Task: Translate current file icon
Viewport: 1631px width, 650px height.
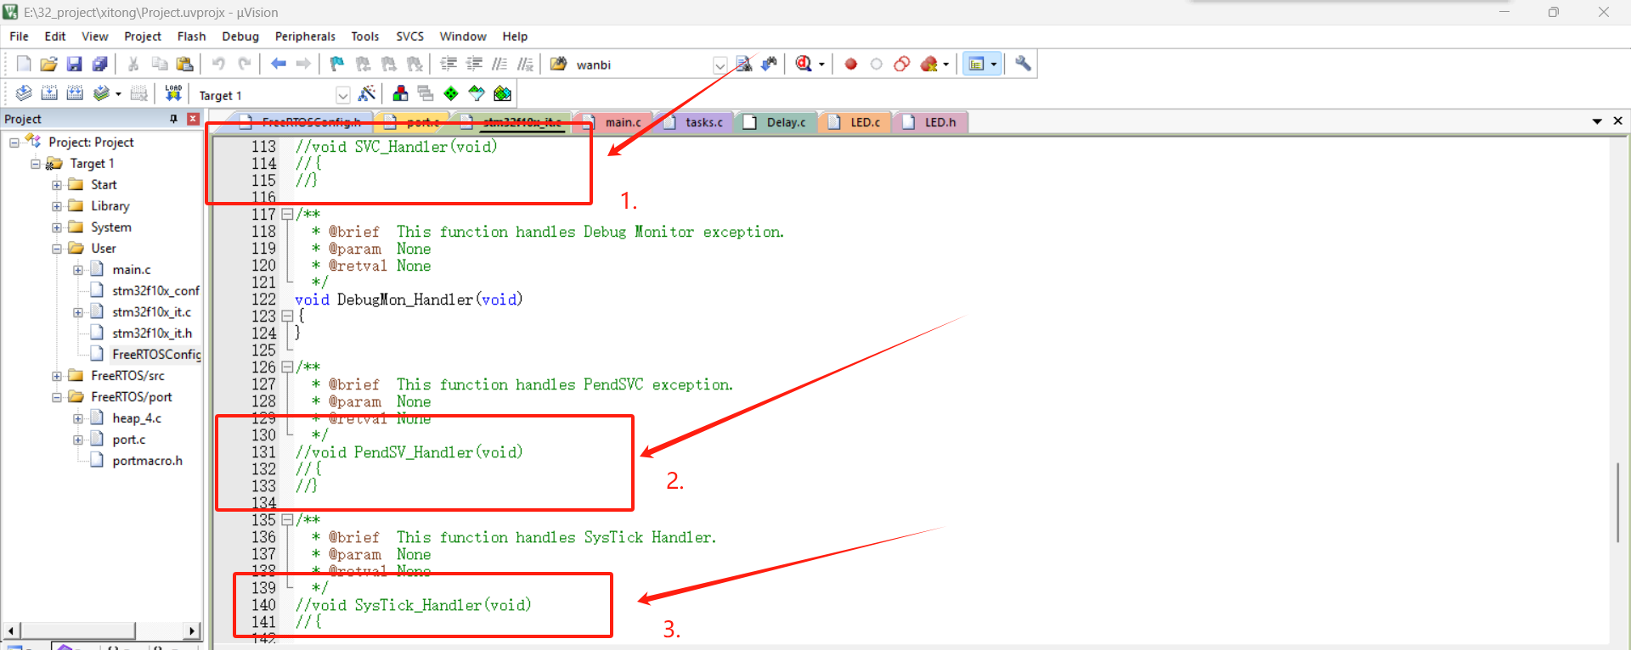Action: 24,93
